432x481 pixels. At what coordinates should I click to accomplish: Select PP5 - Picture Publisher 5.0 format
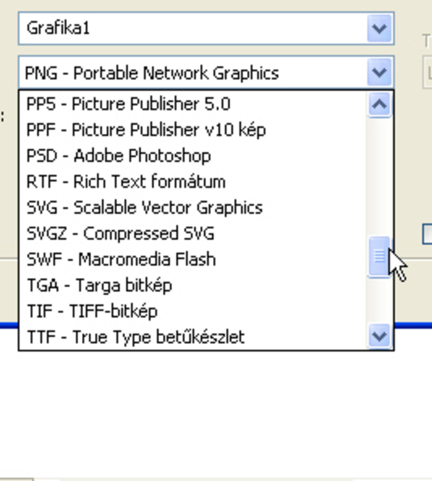tap(129, 104)
